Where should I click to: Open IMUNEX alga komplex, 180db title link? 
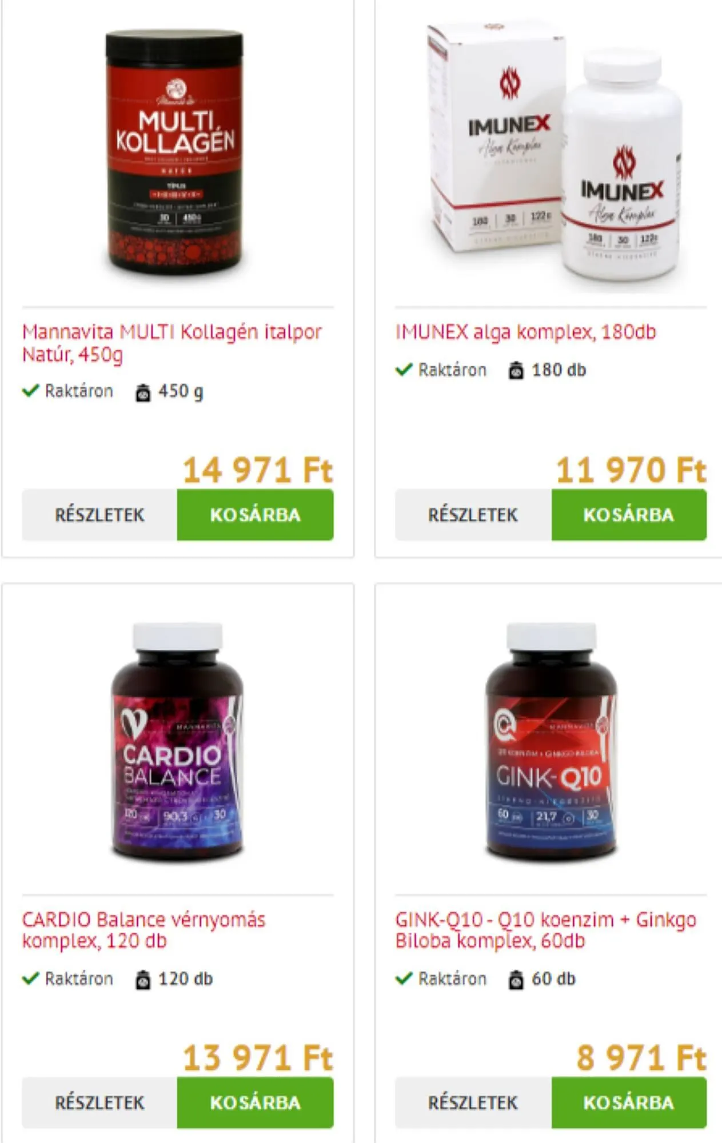pyautogui.click(x=525, y=332)
